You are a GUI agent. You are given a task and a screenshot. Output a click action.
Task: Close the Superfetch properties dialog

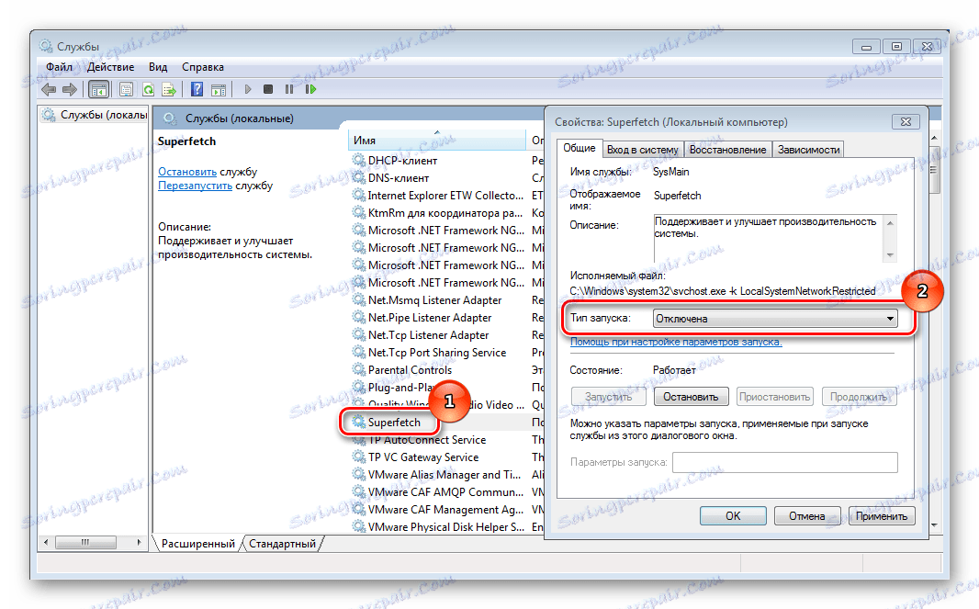click(x=906, y=122)
